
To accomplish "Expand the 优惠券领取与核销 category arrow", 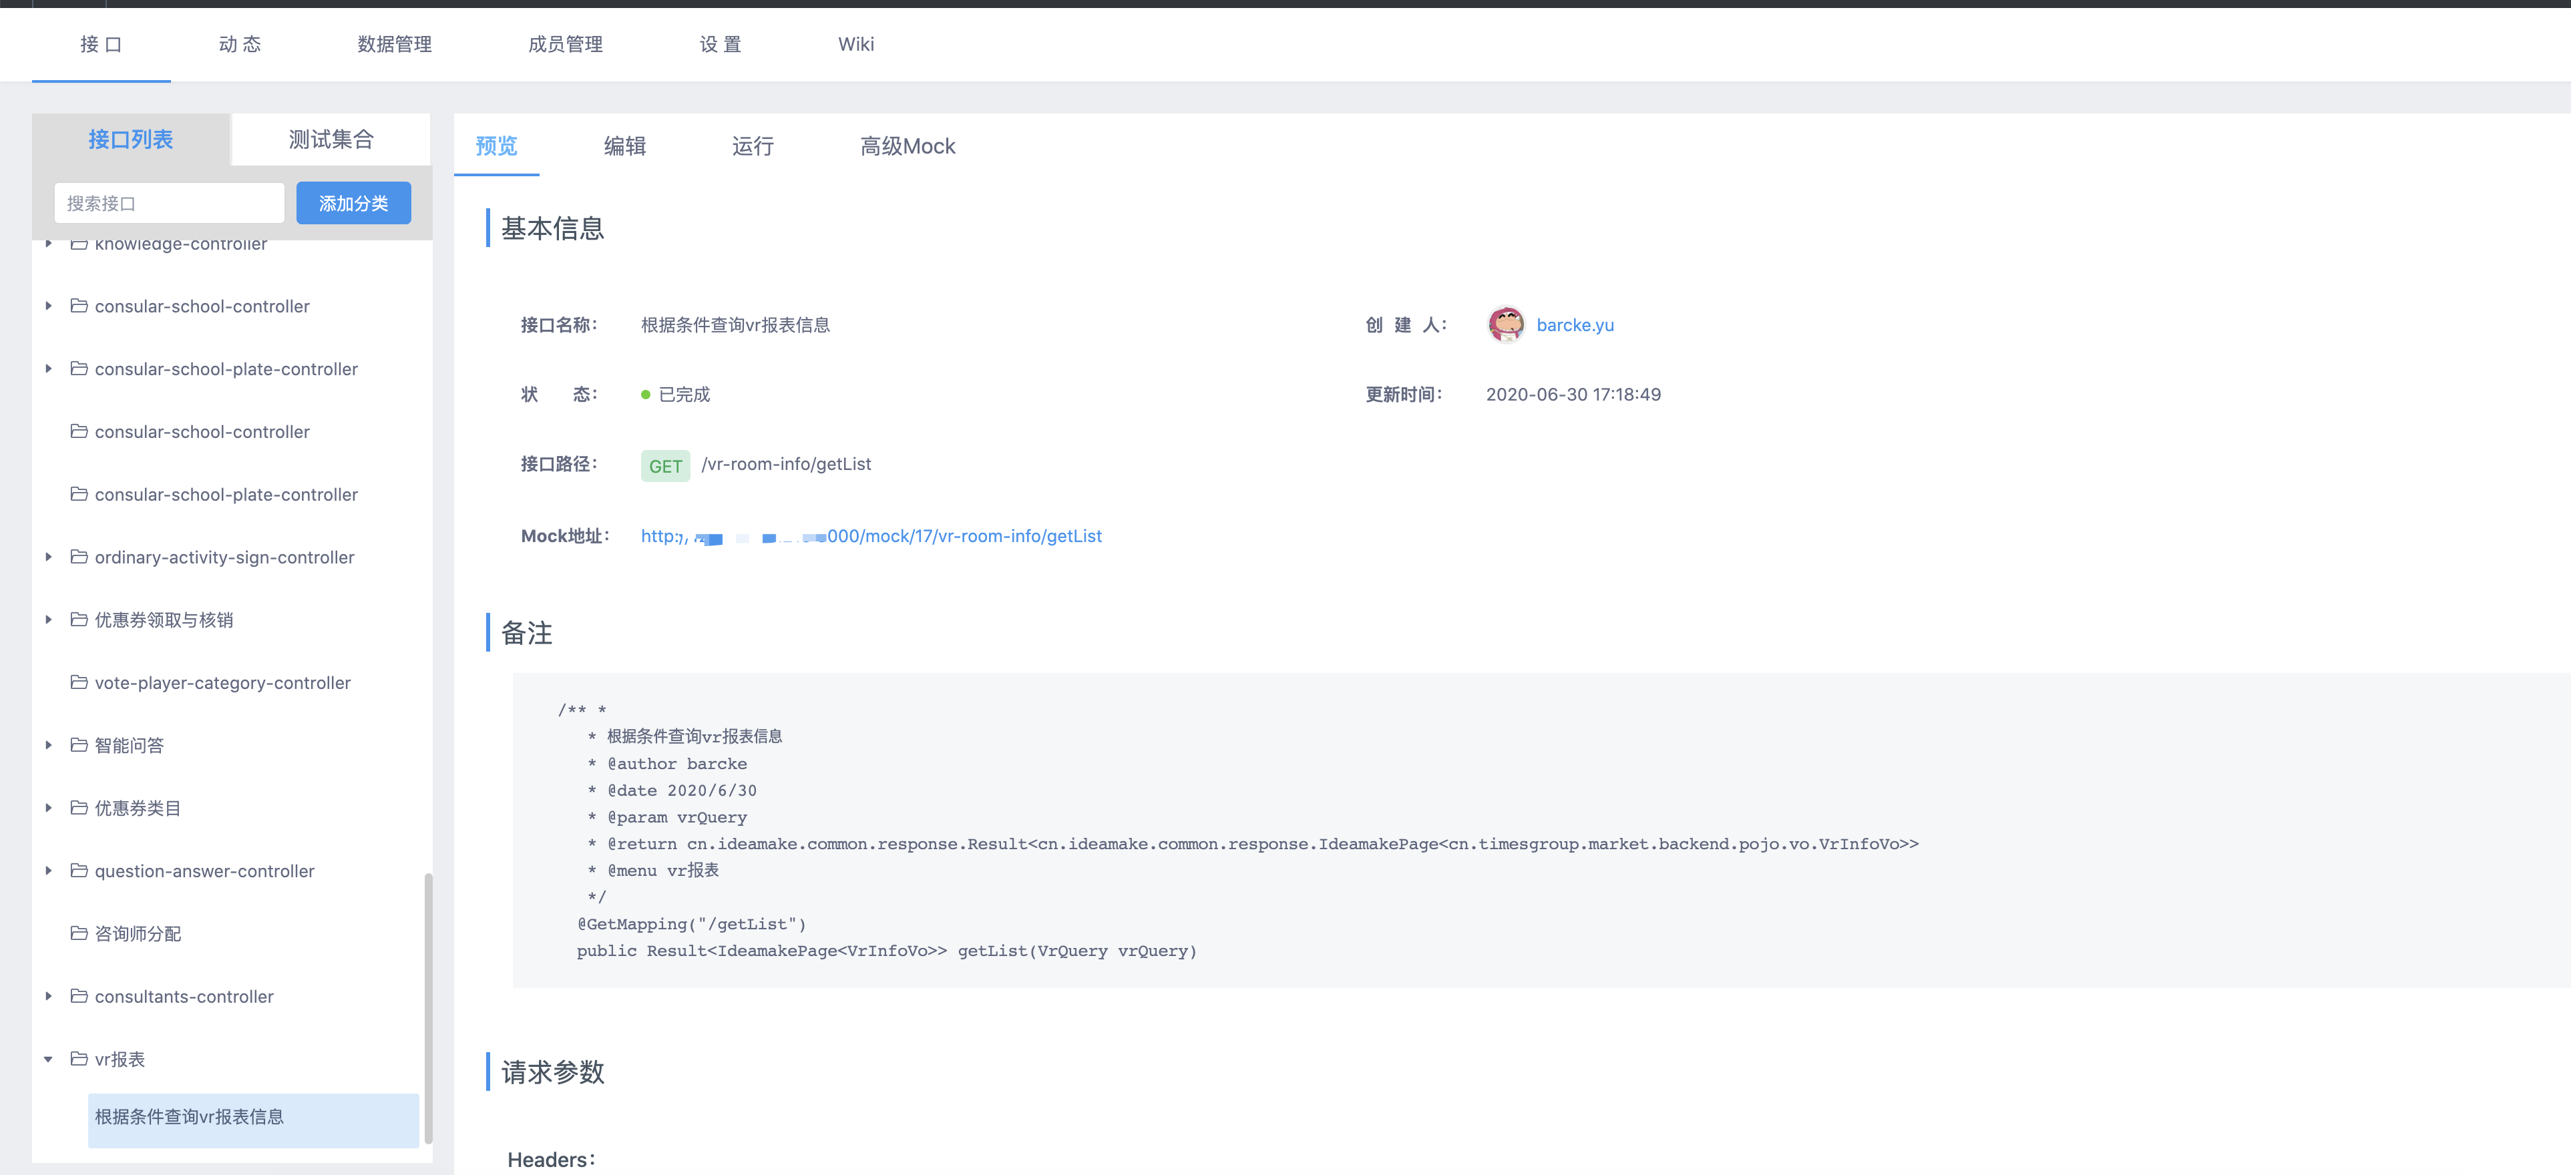I will [48, 620].
